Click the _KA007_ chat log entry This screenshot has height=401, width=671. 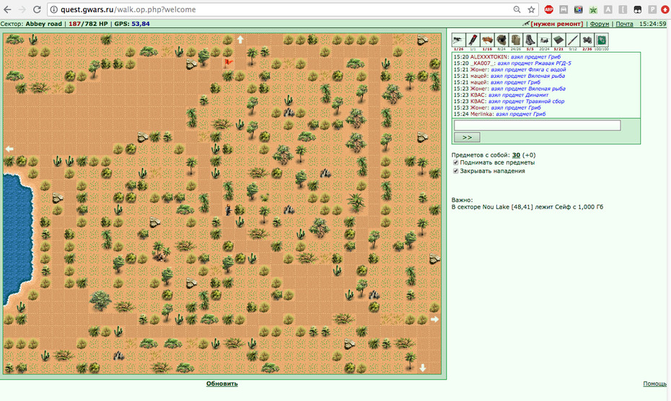point(512,63)
